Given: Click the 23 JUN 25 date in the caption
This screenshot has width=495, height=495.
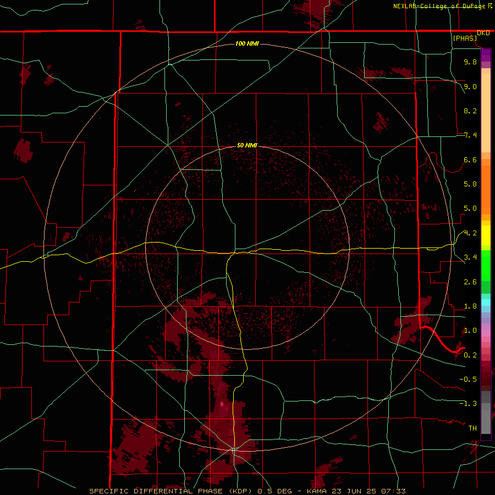Looking at the screenshot, I should coord(354,491).
